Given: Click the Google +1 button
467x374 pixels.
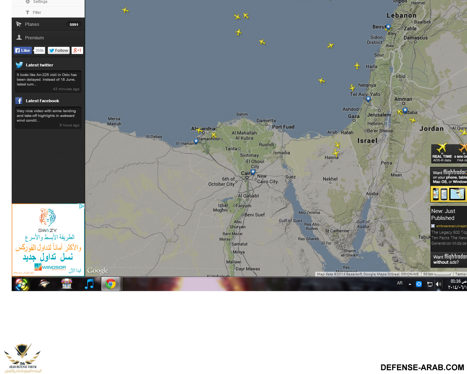Looking at the screenshot, I should [77, 50].
